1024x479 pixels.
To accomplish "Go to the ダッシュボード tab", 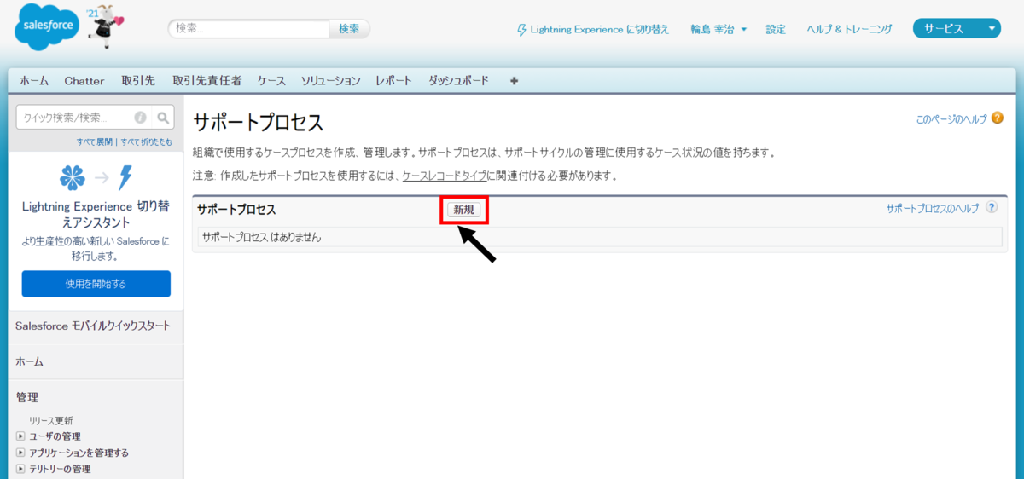I will tap(458, 81).
